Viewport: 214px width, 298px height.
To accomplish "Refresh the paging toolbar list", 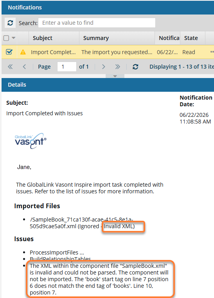I will click(135, 67).
